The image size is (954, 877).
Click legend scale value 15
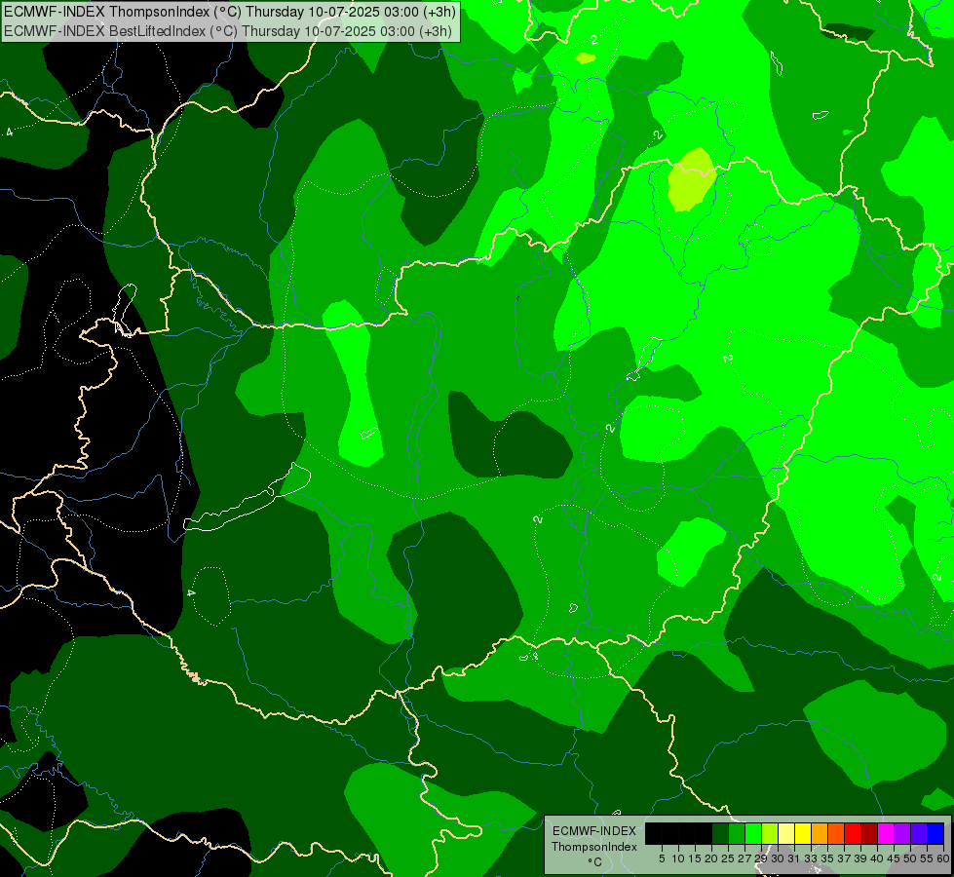point(696,858)
